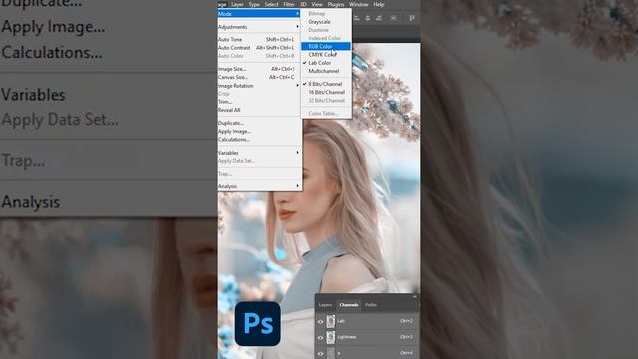The height and width of the screenshot is (359, 638).
Task: Open the Help menu
Action: tap(379, 4)
